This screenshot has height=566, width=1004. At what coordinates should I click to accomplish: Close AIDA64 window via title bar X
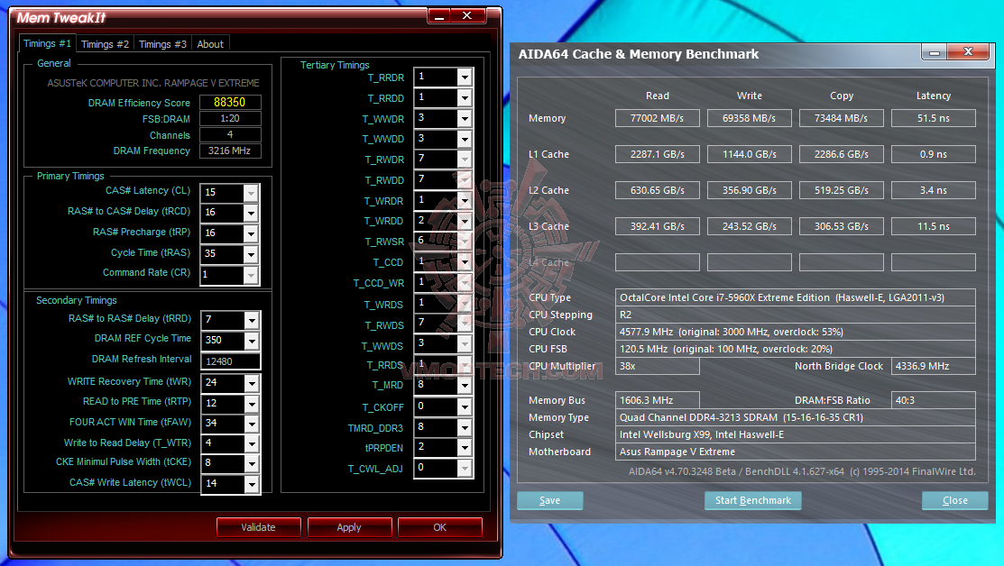969,52
